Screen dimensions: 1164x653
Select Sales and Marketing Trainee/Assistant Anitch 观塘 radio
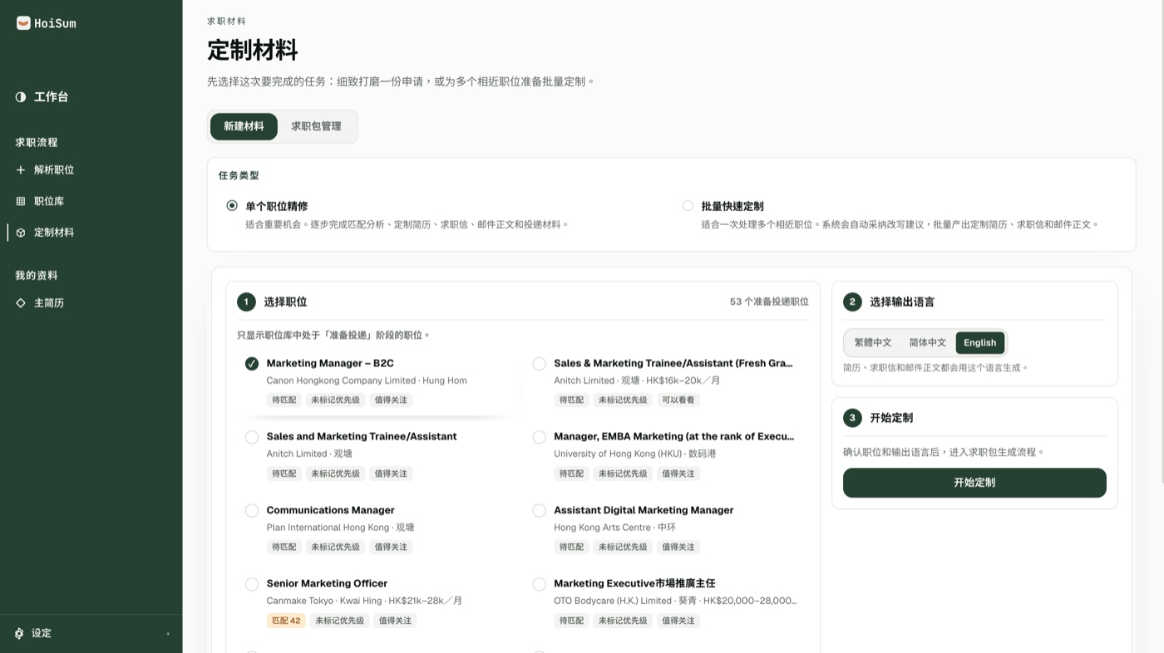point(252,437)
